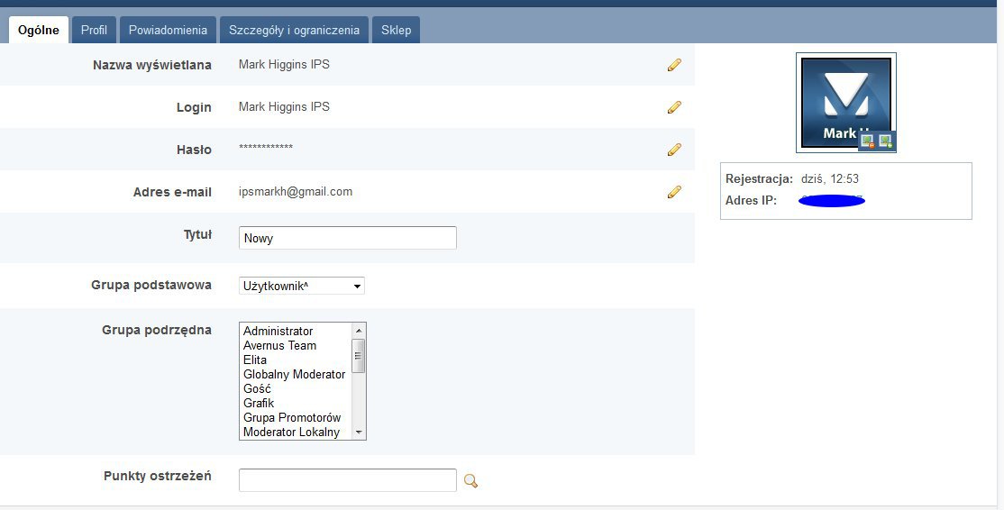1004x510 pixels.
Task: Select Administrator in secondary group list
Action: [x=278, y=331]
